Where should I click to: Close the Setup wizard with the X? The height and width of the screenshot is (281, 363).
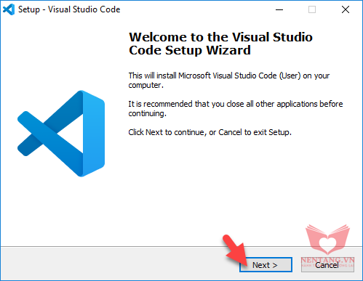point(346,9)
